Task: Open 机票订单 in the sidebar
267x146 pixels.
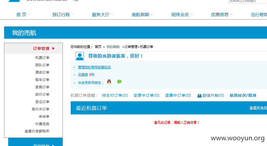Action: point(42,58)
